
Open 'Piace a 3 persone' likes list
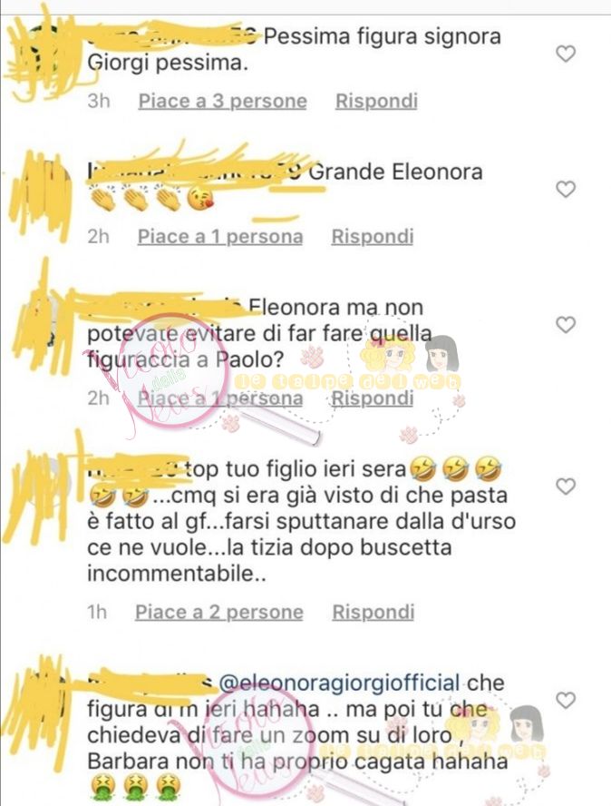[222, 102]
